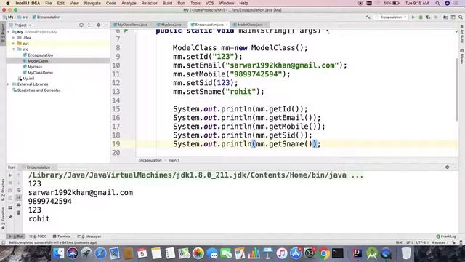This screenshot has height=262, width=465.
Task: Clear console with trash icon
Action: click(x=19, y=213)
